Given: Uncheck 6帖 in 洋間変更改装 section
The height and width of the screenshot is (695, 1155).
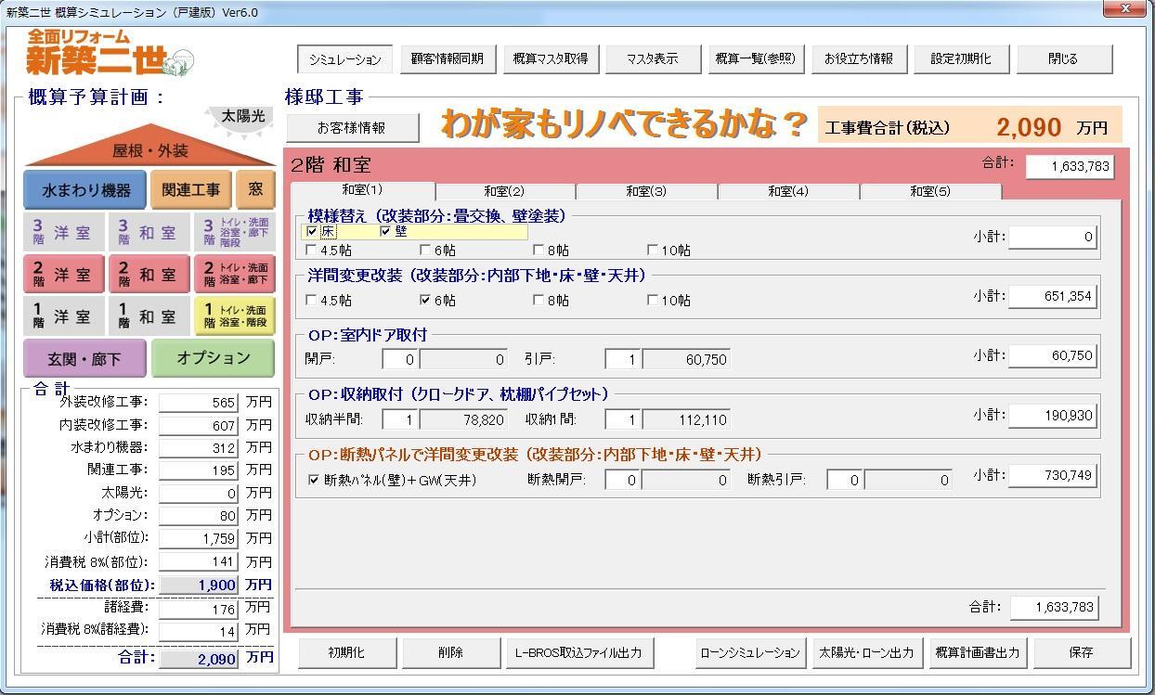Looking at the screenshot, I should 425,300.
